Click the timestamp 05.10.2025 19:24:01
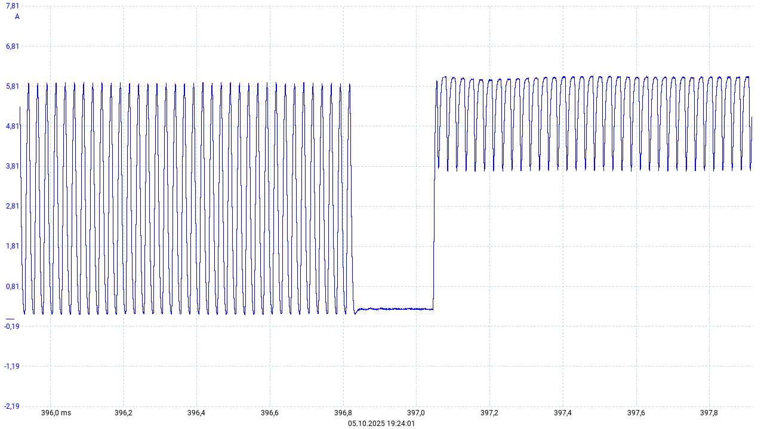This screenshot has height=429, width=764. [381, 424]
